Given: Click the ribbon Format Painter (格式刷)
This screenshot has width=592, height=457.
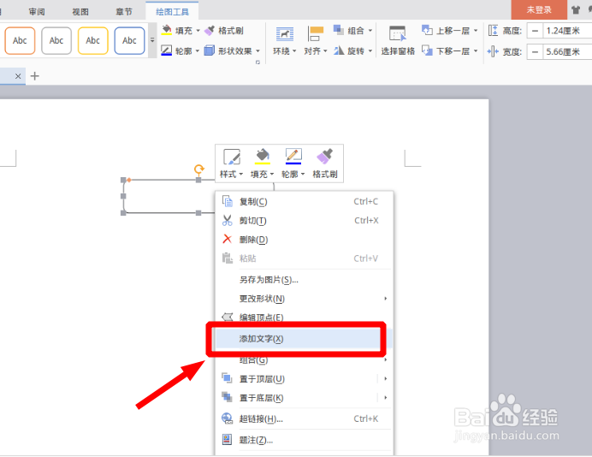Looking at the screenshot, I should [224, 31].
